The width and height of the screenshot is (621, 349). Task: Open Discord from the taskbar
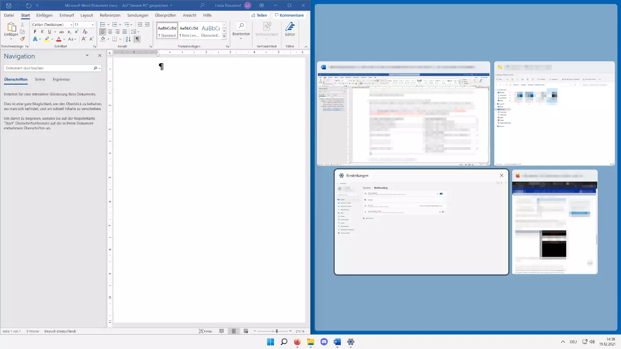pyautogui.click(x=324, y=342)
